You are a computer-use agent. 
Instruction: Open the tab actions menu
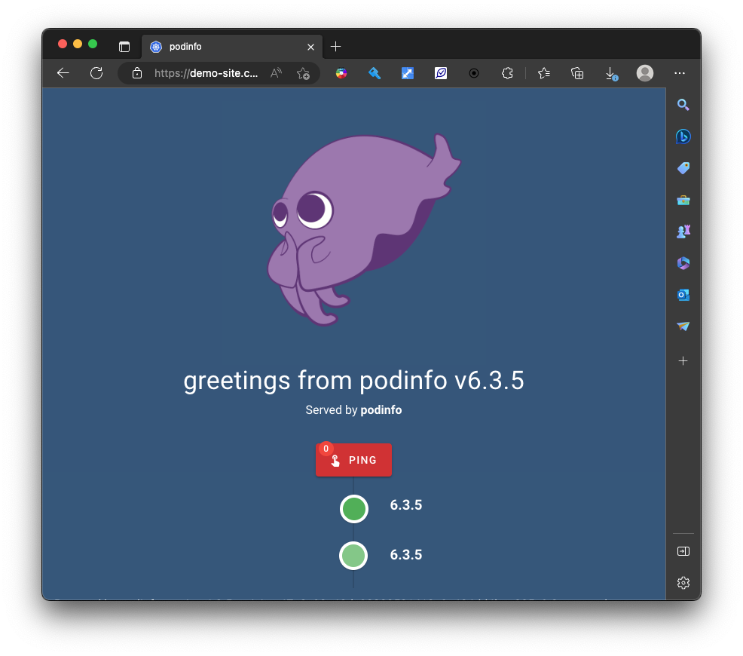124,47
